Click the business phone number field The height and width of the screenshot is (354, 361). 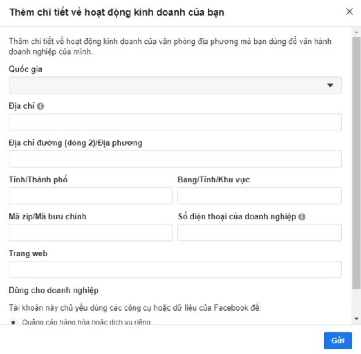tap(259, 233)
